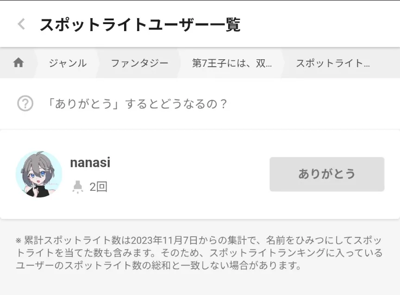Screen dimensions: 400x295
Task: Click the arrow divider after ジャンル breadcrumb
Action: [97, 63]
